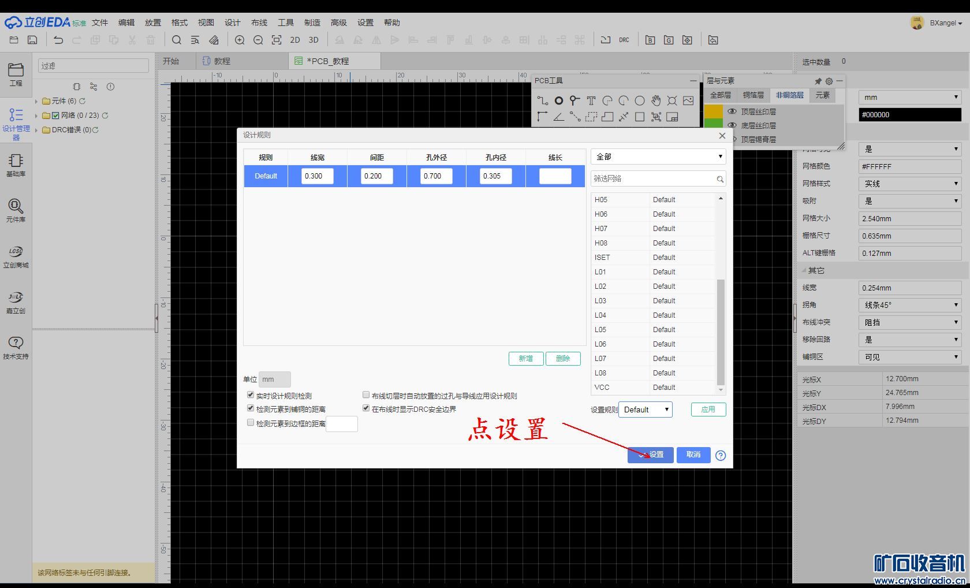Enable 检测元素到边框的距离 checkbox
970x588 pixels.
pyautogui.click(x=251, y=423)
